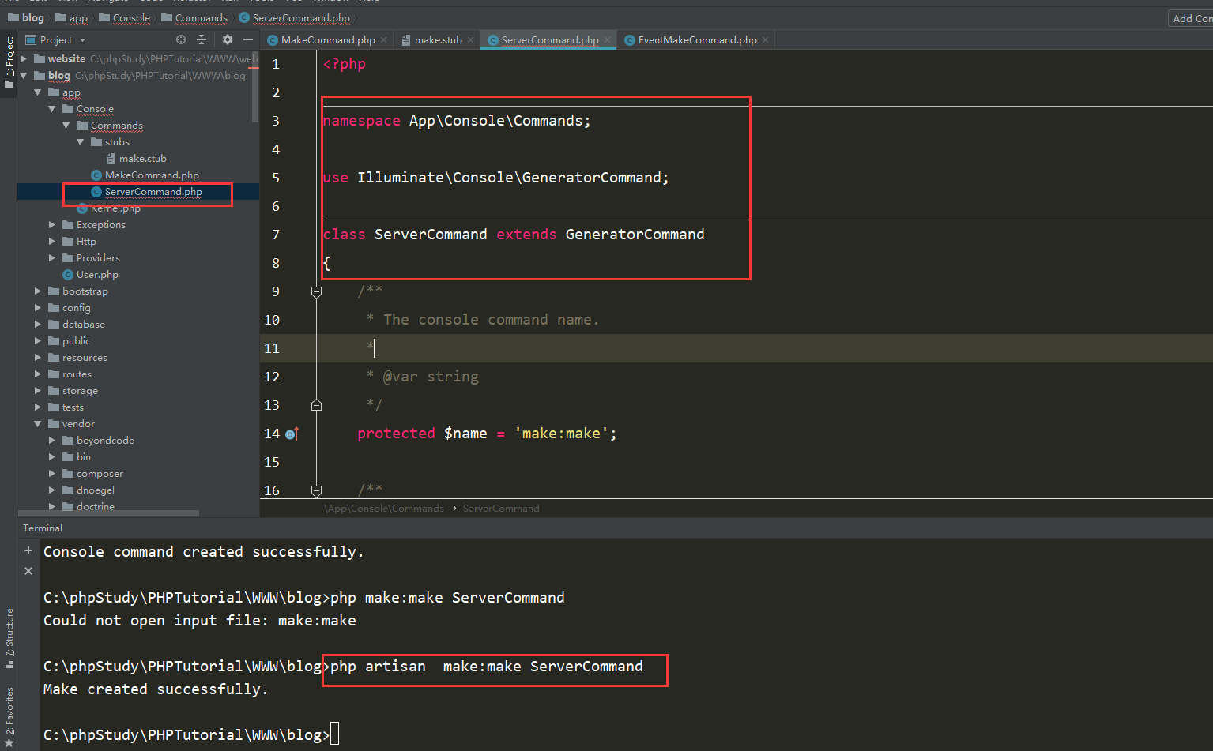The image size is (1213, 751).
Task: Collapse the Commands folder arrow
Action: click(66, 125)
